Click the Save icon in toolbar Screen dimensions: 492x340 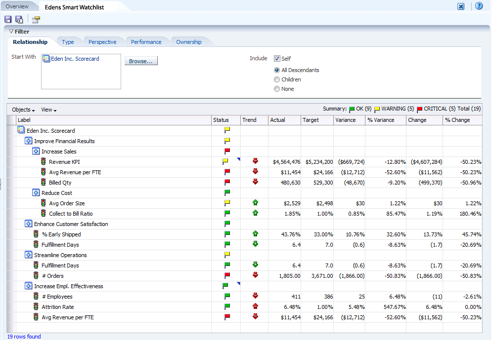click(8, 19)
